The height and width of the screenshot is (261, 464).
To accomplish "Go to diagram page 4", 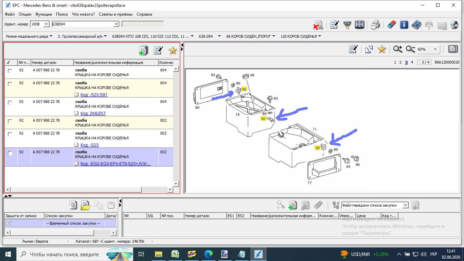I will [x=412, y=62].
